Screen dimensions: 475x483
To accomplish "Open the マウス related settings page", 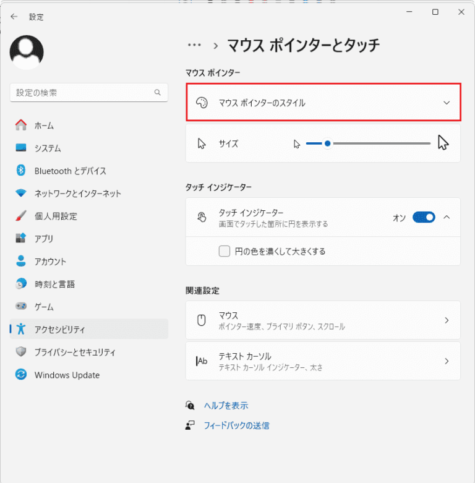I will coord(323,320).
